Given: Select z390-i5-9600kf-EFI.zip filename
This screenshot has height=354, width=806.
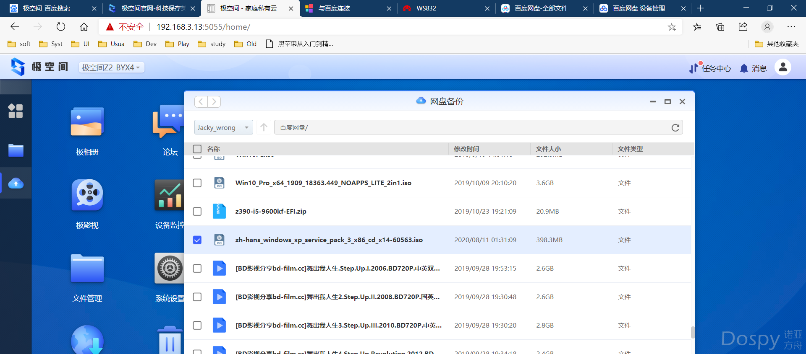Looking at the screenshot, I should [x=271, y=211].
